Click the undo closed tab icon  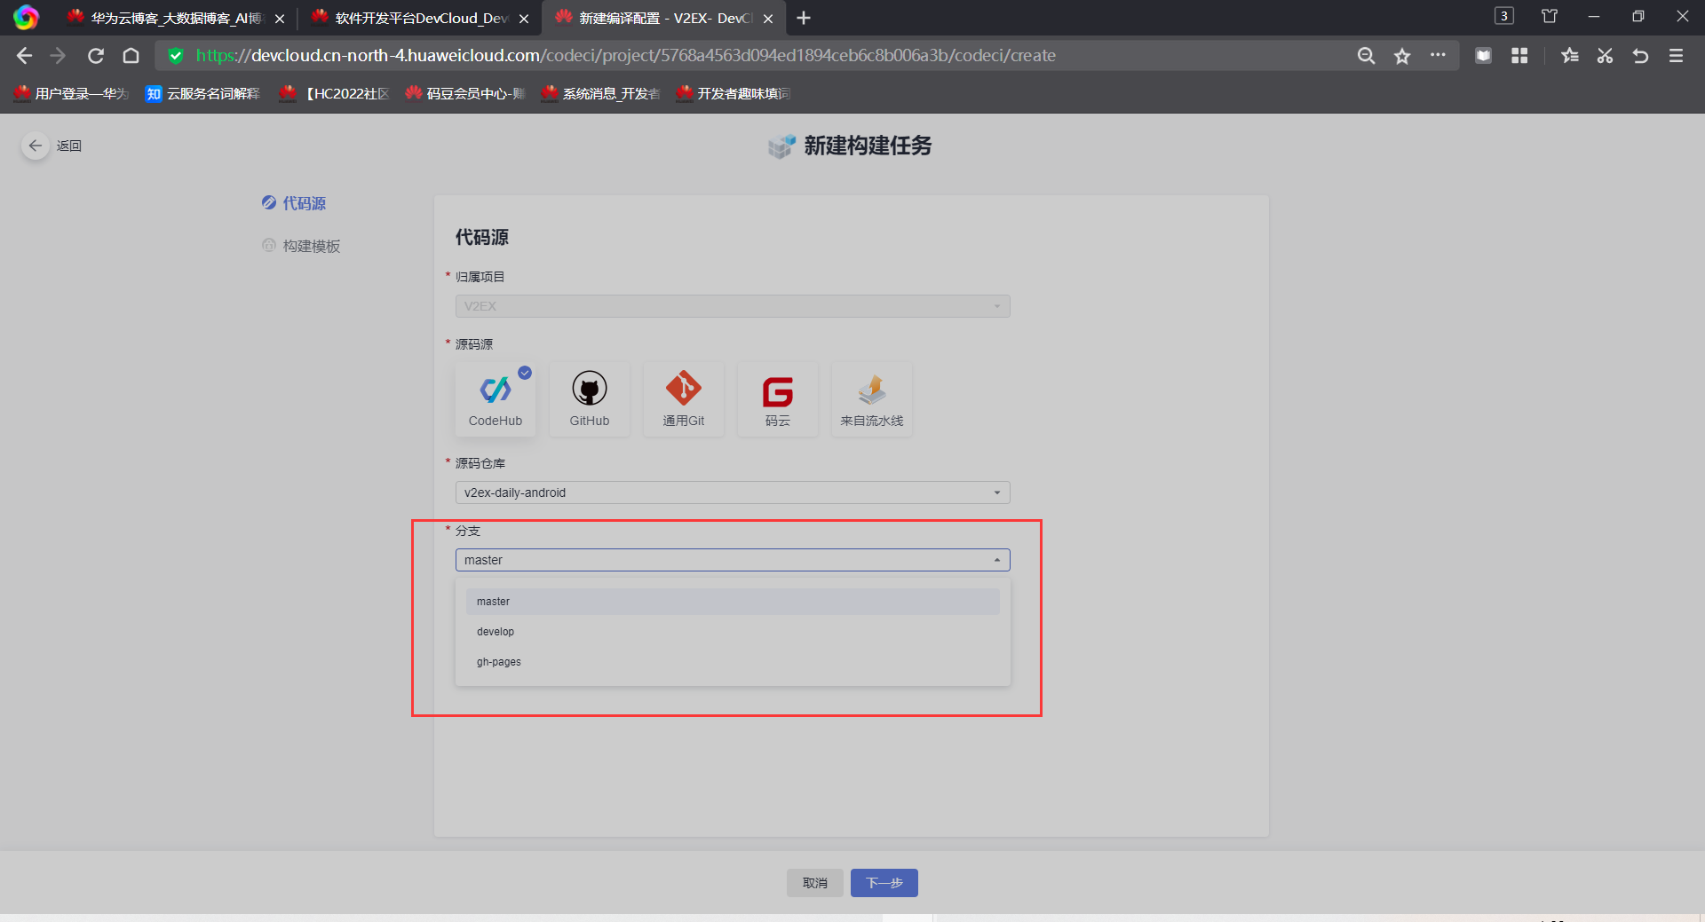point(1640,56)
